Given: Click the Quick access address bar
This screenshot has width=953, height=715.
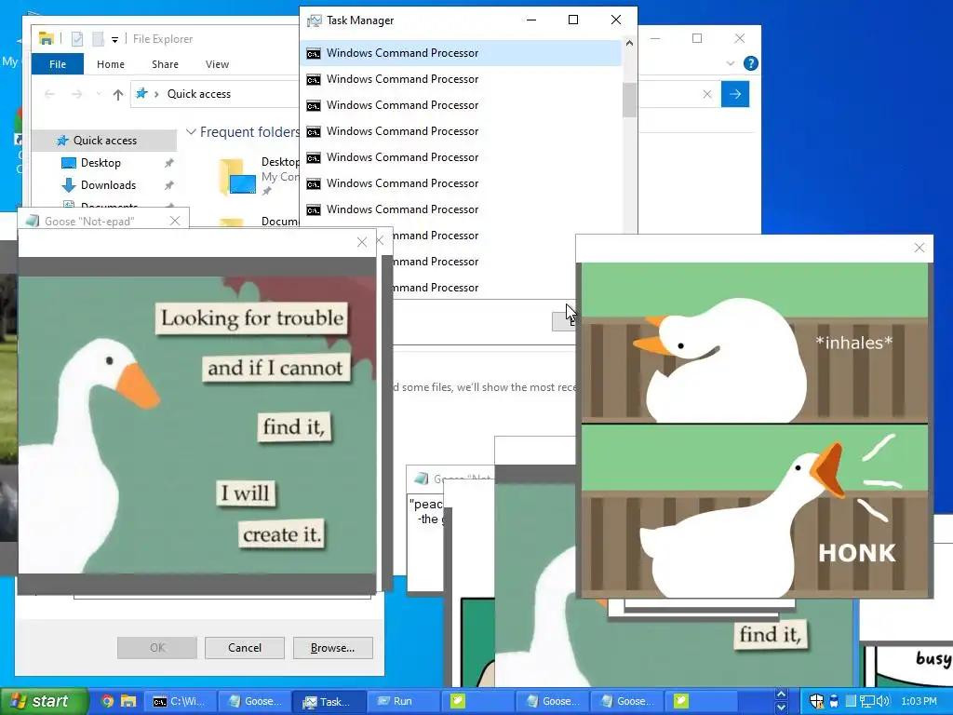Looking at the screenshot, I should tap(215, 94).
